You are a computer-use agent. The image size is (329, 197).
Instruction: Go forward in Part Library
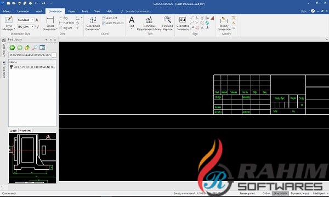(x=20, y=48)
